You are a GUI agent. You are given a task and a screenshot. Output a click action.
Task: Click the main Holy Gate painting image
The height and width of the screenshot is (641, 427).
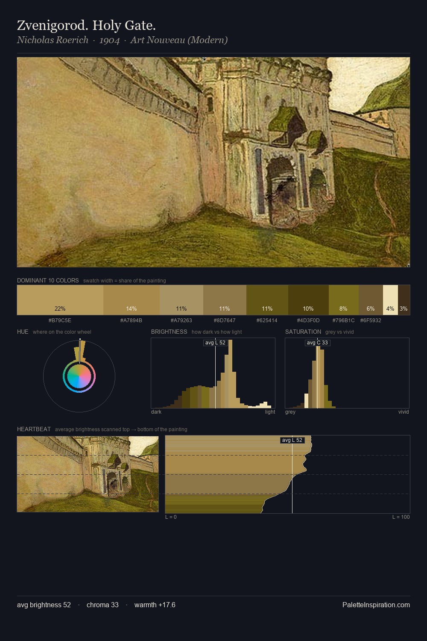click(213, 162)
